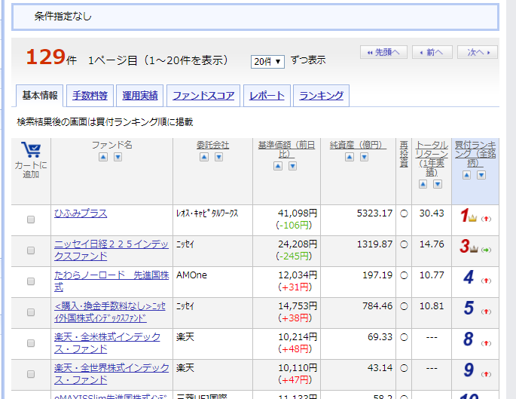516x399 pixels.
Task: Sort トータルリターン column descending
Action: pos(438,184)
